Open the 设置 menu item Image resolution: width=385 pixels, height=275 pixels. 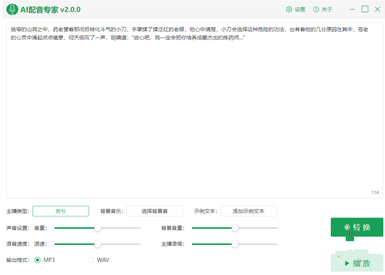[300, 9]
